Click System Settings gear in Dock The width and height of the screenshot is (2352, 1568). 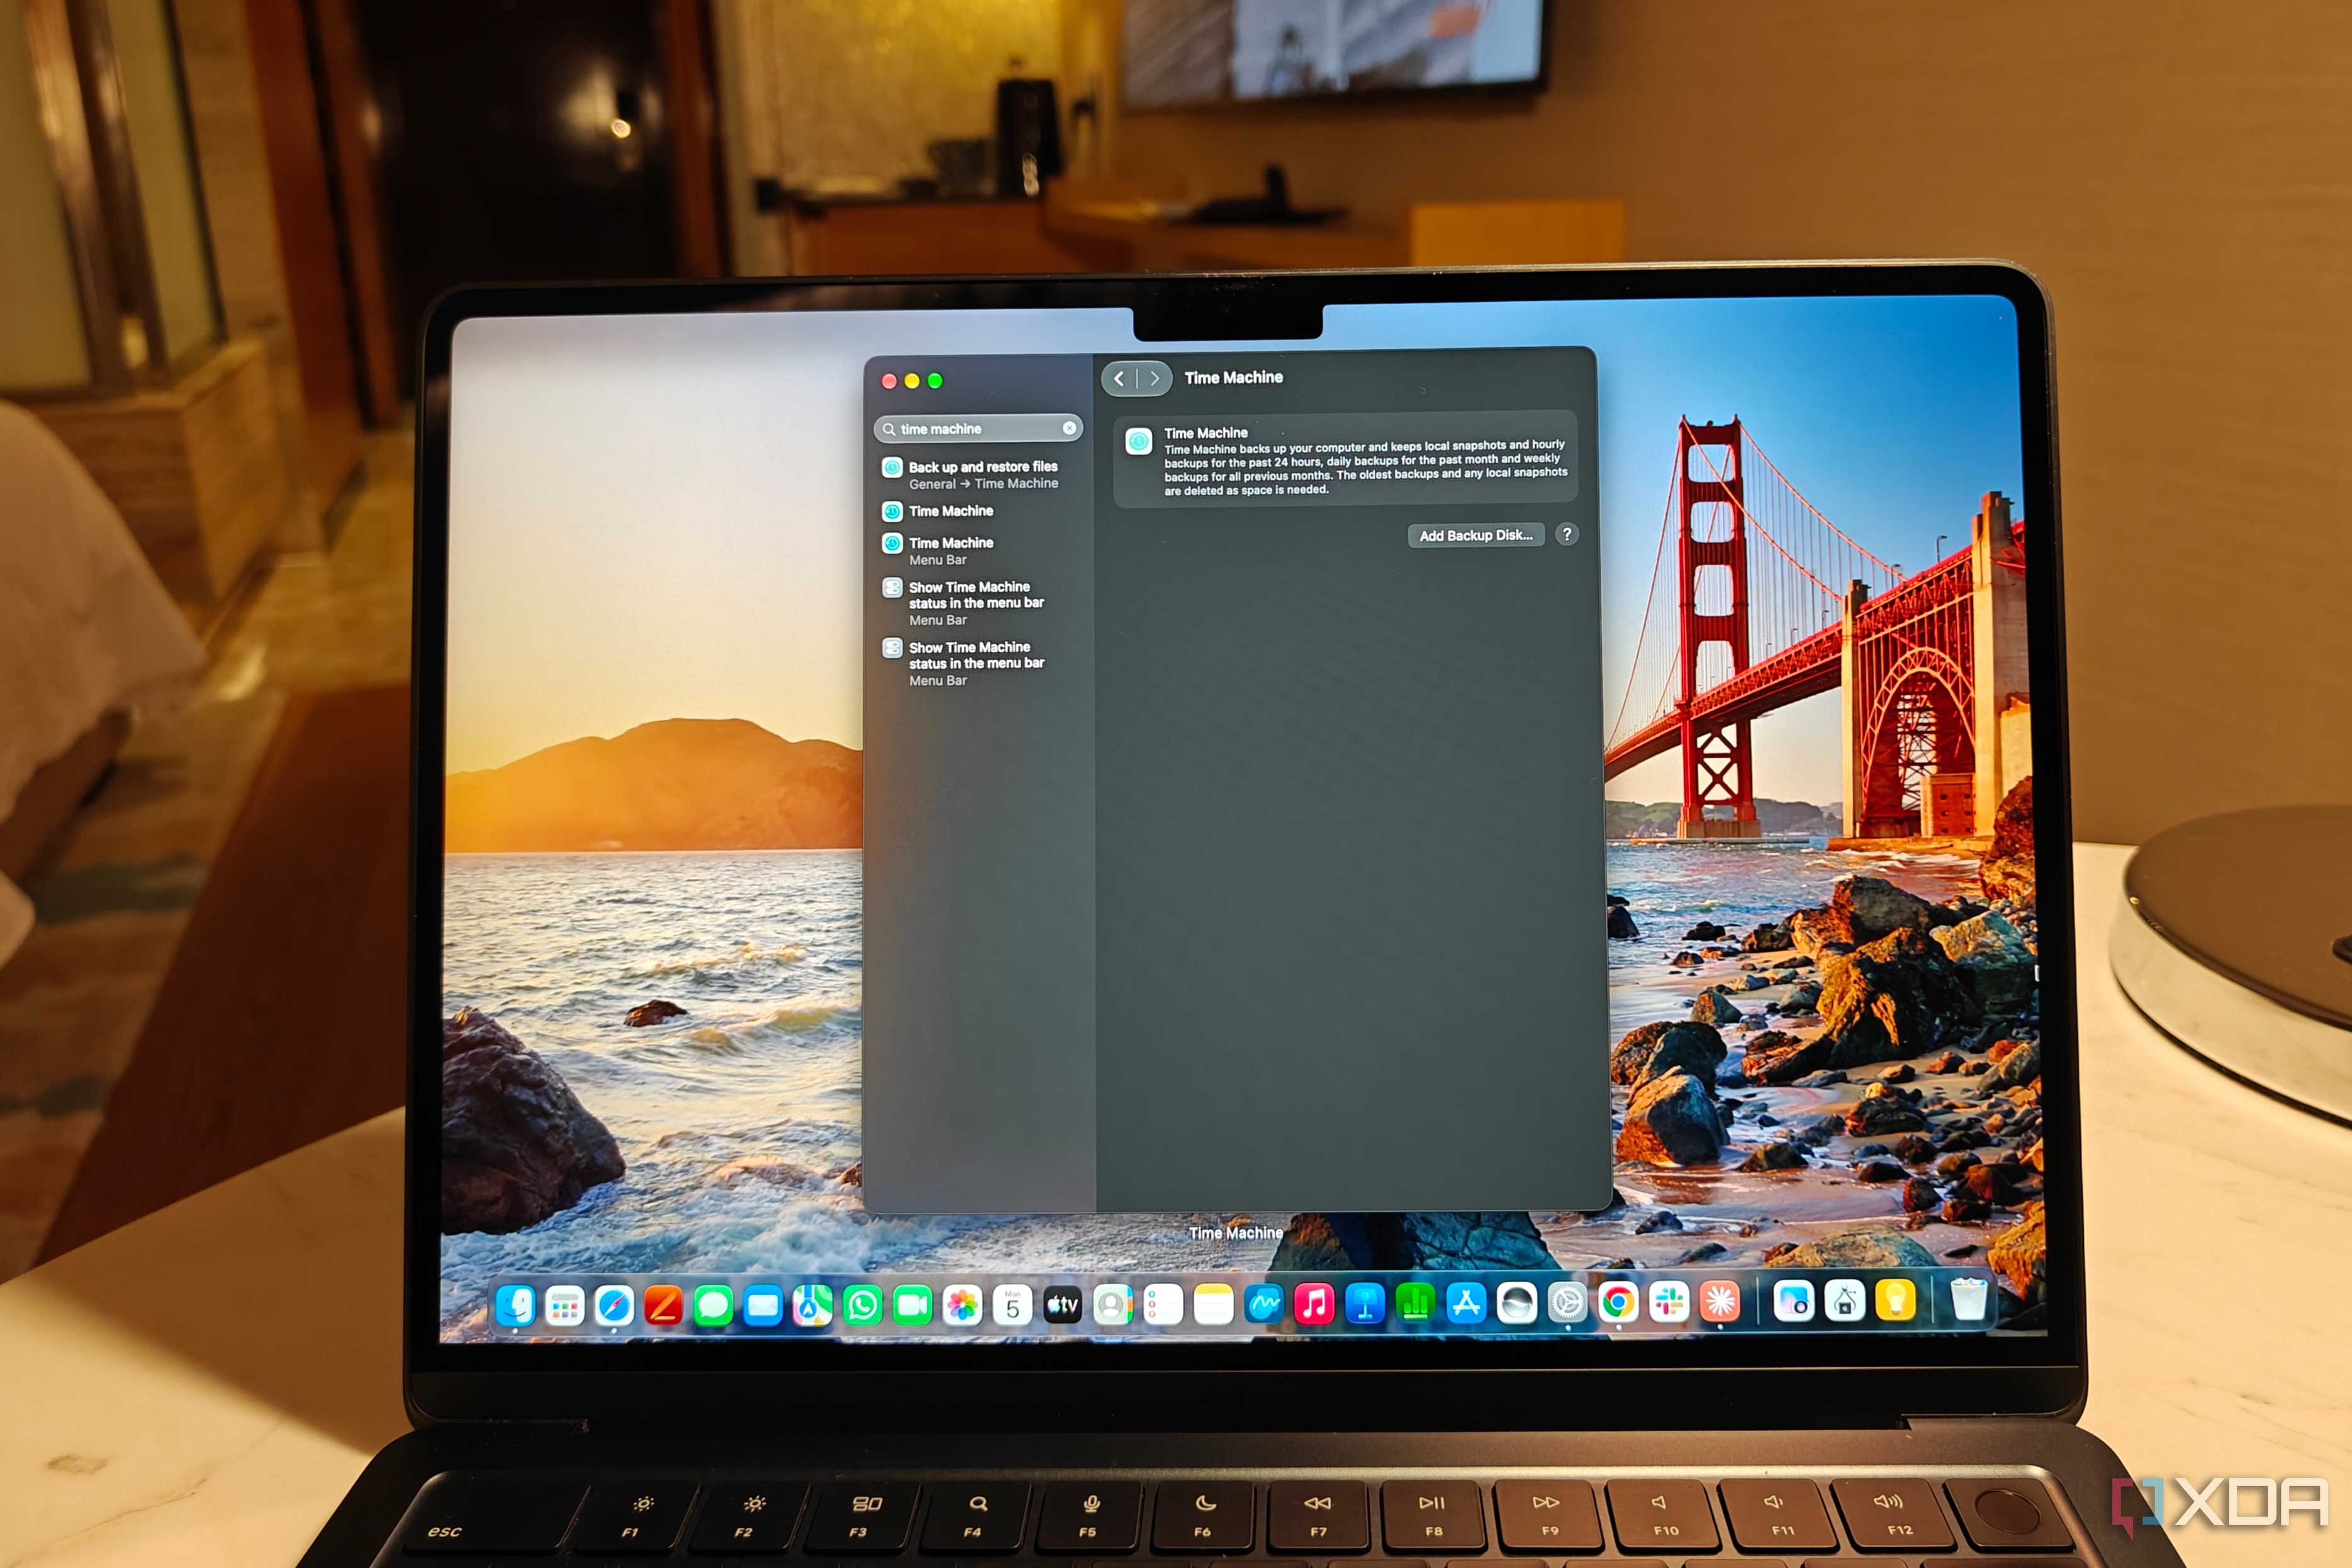pyautogui.click(x=1567, y=1303)
